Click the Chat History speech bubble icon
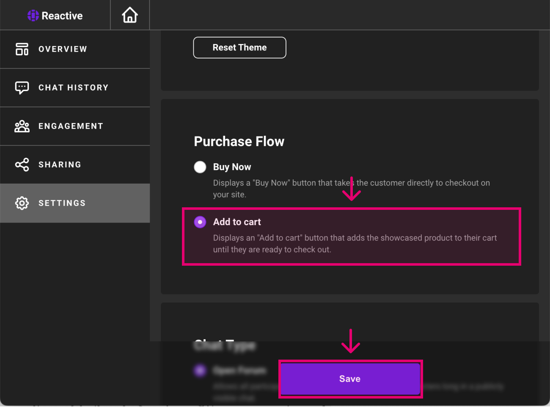The width and height of the screenshot is (550, 407). pyautogui.click(x=22, y=88)
